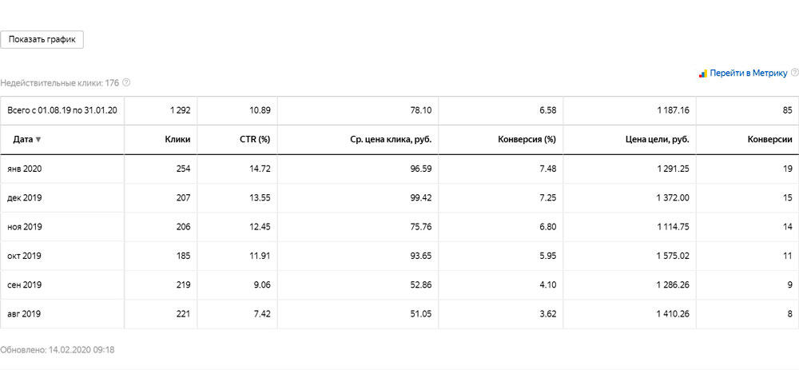Click the colorful Metrika logo icon

coord(703,74)
